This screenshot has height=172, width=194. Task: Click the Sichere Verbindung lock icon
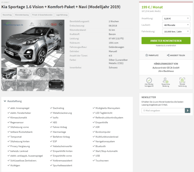coord(182,80)
